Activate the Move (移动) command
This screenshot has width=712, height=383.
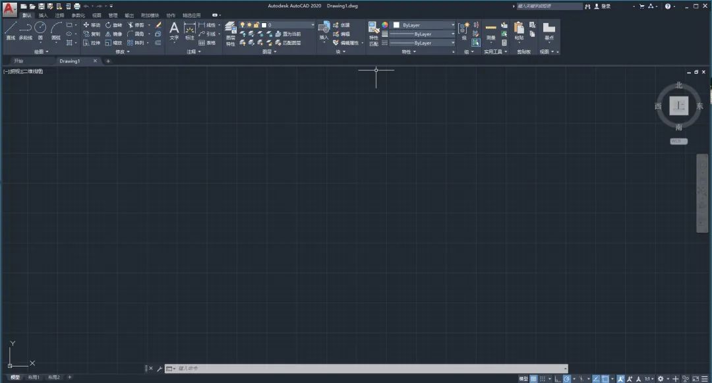point(92,25)
